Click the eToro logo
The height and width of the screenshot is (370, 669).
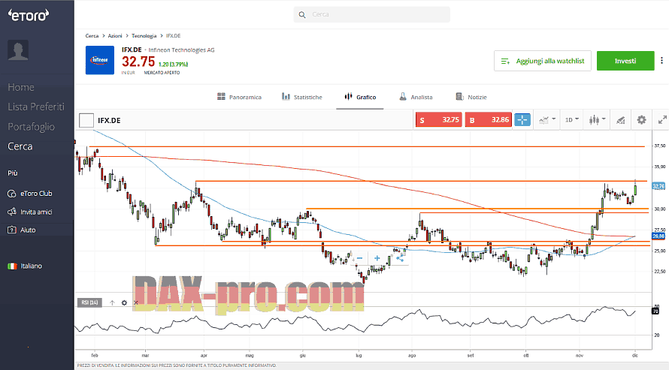tap(29, 15)
